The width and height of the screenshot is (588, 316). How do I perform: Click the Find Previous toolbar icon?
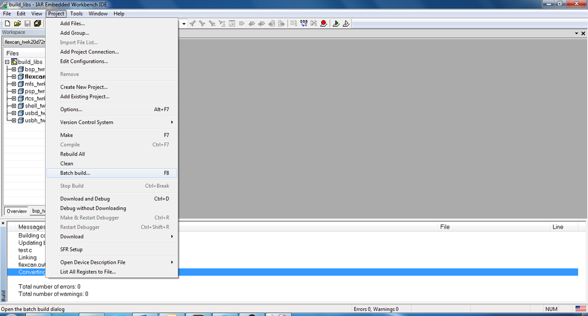click(192, 23)
